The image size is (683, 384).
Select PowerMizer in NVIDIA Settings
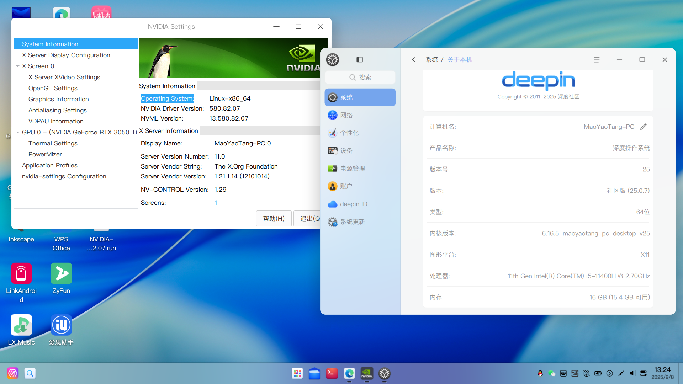point(45,154)
